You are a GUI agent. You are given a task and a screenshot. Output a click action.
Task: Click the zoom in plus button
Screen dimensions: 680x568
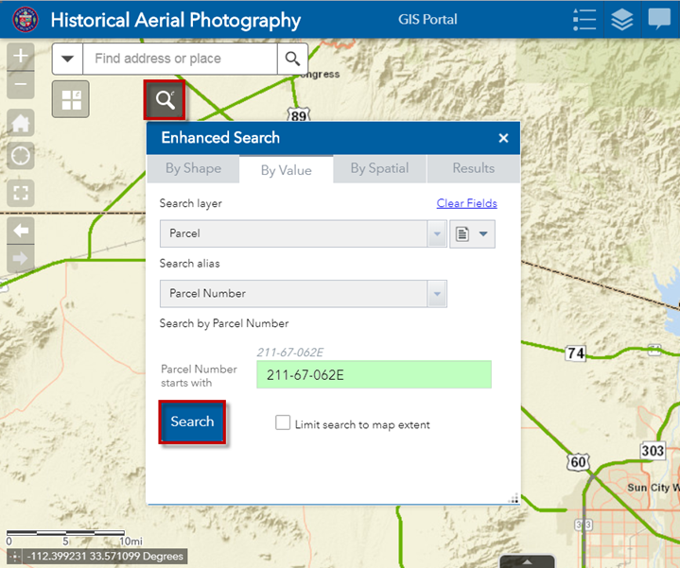point(21,56)
